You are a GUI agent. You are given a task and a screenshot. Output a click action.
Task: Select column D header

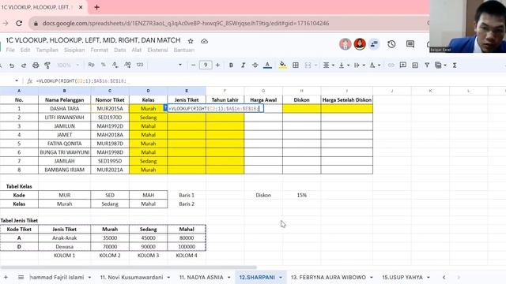(x=148, y=91)
